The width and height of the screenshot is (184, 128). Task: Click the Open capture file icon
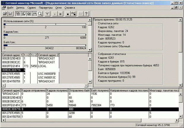(5, 14)
